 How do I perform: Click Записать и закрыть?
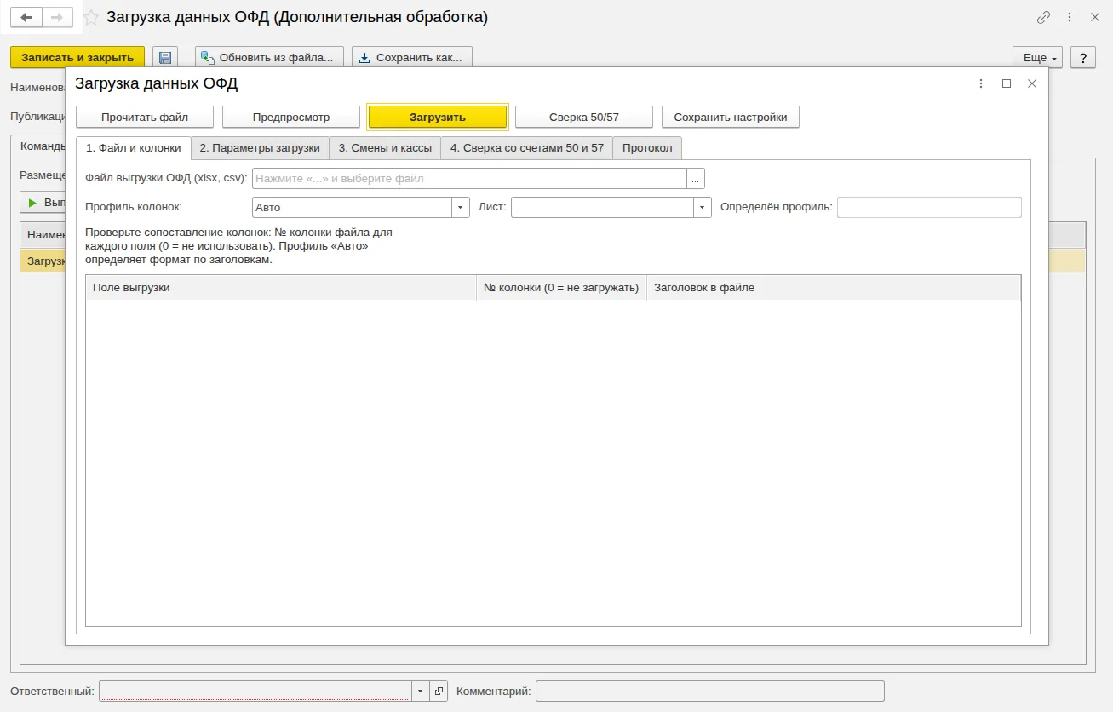(77, 58)
